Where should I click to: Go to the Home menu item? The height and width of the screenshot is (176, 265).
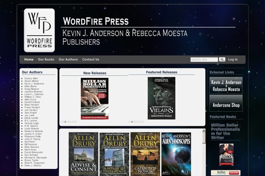pyautogui.click(x=29, y=59)
